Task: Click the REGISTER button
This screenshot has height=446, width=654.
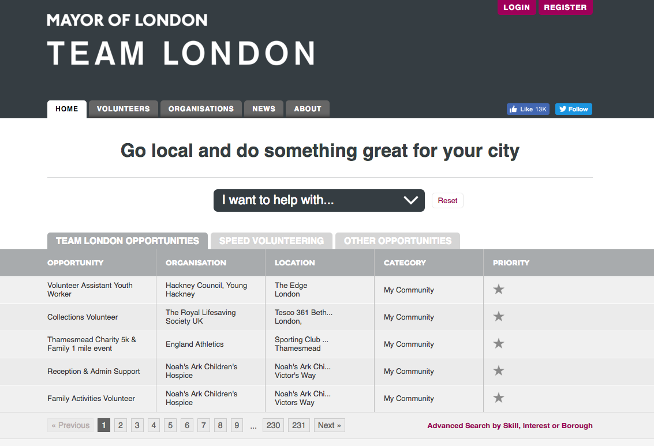Action: coord(565,7)
